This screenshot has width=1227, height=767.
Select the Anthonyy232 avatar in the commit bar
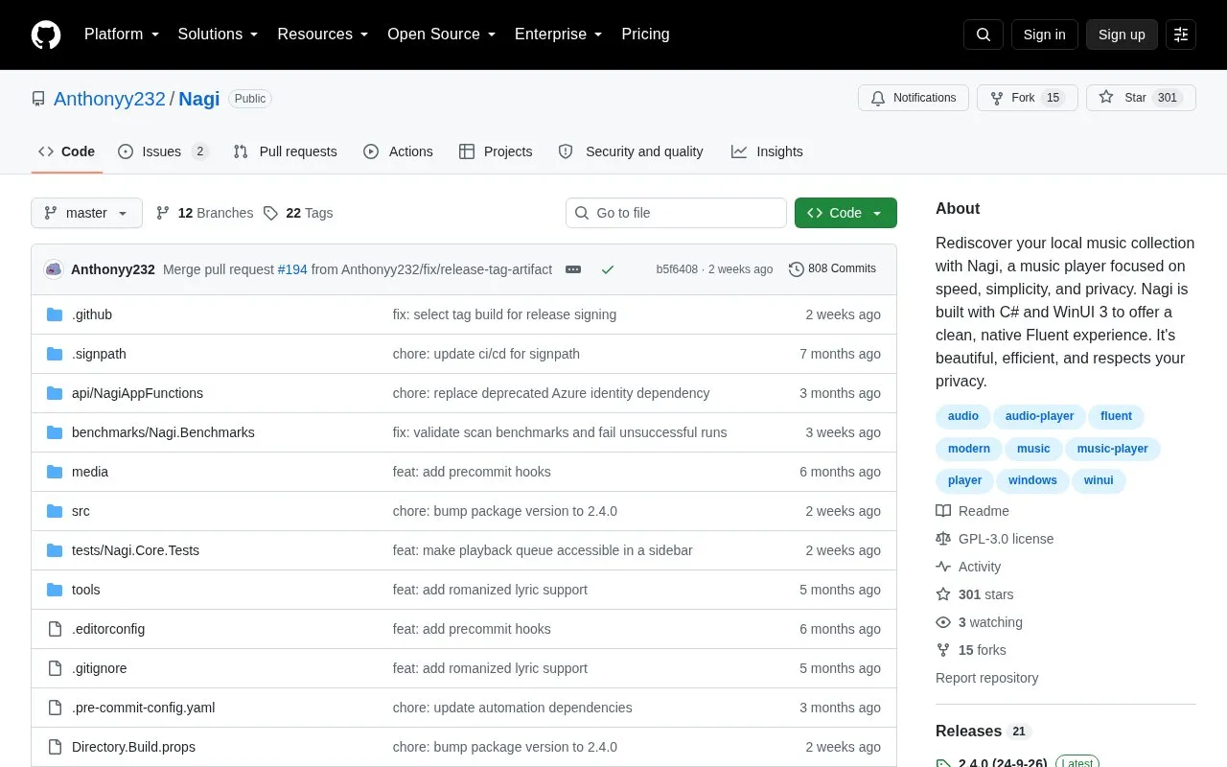54,269
